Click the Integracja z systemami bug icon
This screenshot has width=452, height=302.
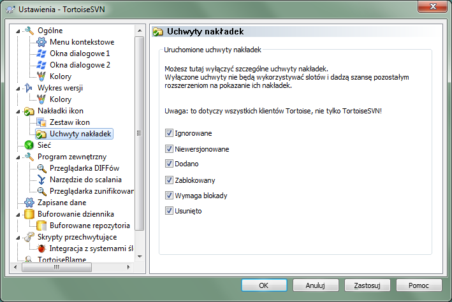41,248
